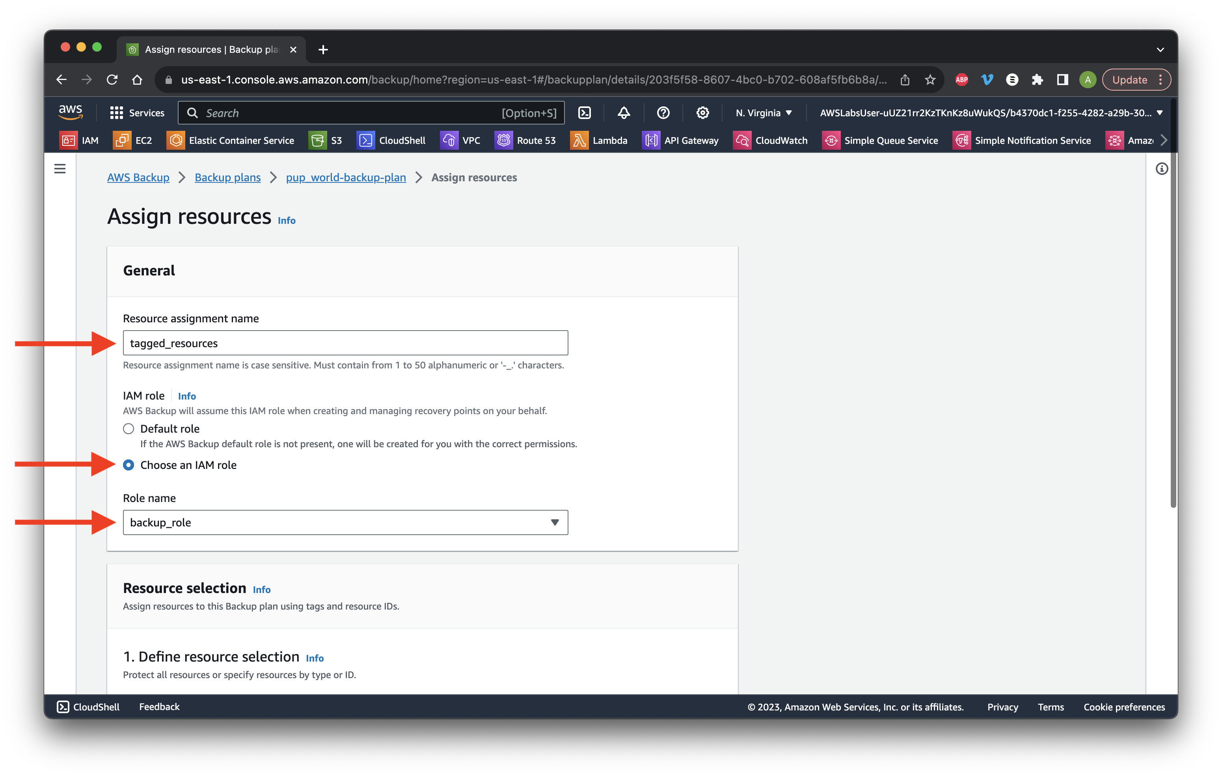Open the CloudWatch shortcut
This screenshot has width=1222, height=777.
click(770, 141)
